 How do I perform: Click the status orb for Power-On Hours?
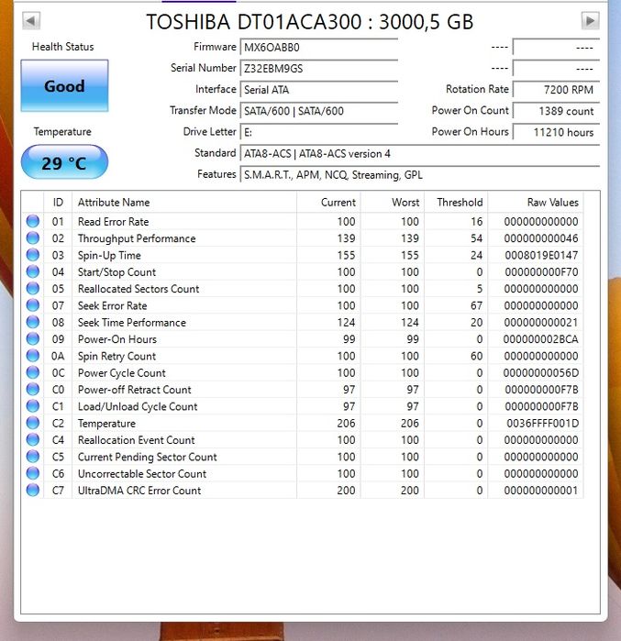[33, 339]
